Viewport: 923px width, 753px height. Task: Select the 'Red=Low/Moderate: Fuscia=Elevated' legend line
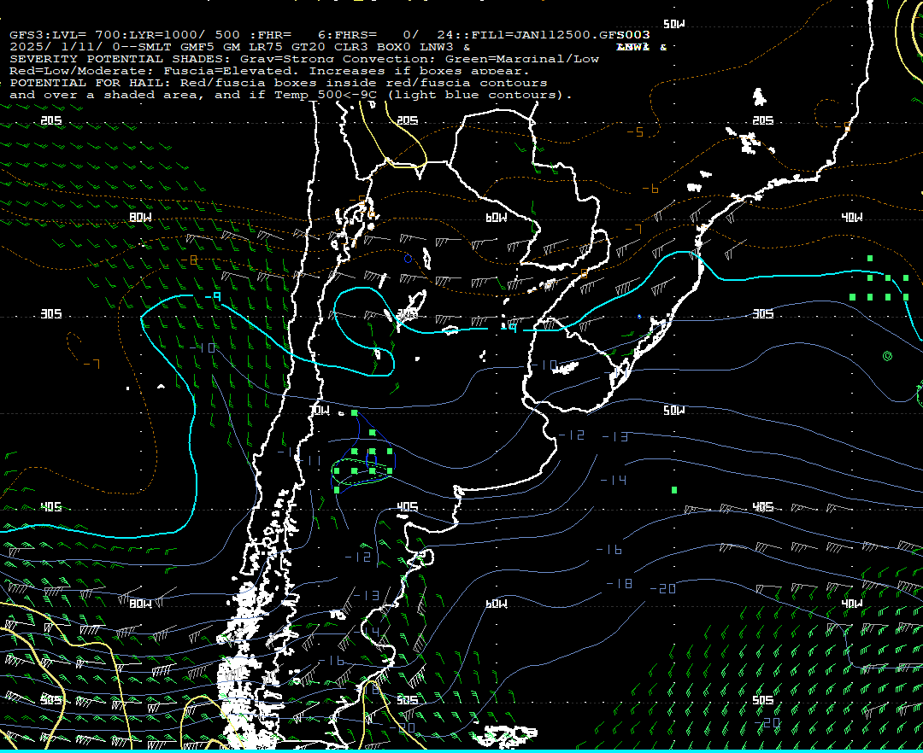click(269, 71)
